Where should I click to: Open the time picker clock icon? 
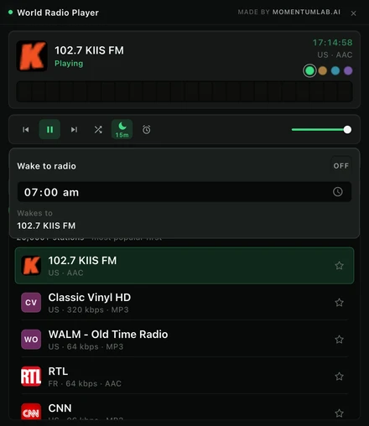(x=338, y=192)
